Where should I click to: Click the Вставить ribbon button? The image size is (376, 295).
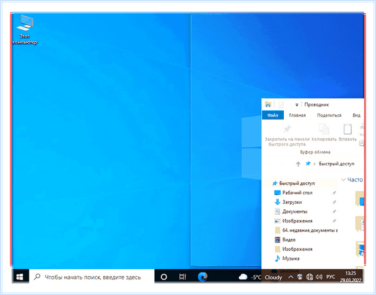pyautogui.click(x=347, y=133)
